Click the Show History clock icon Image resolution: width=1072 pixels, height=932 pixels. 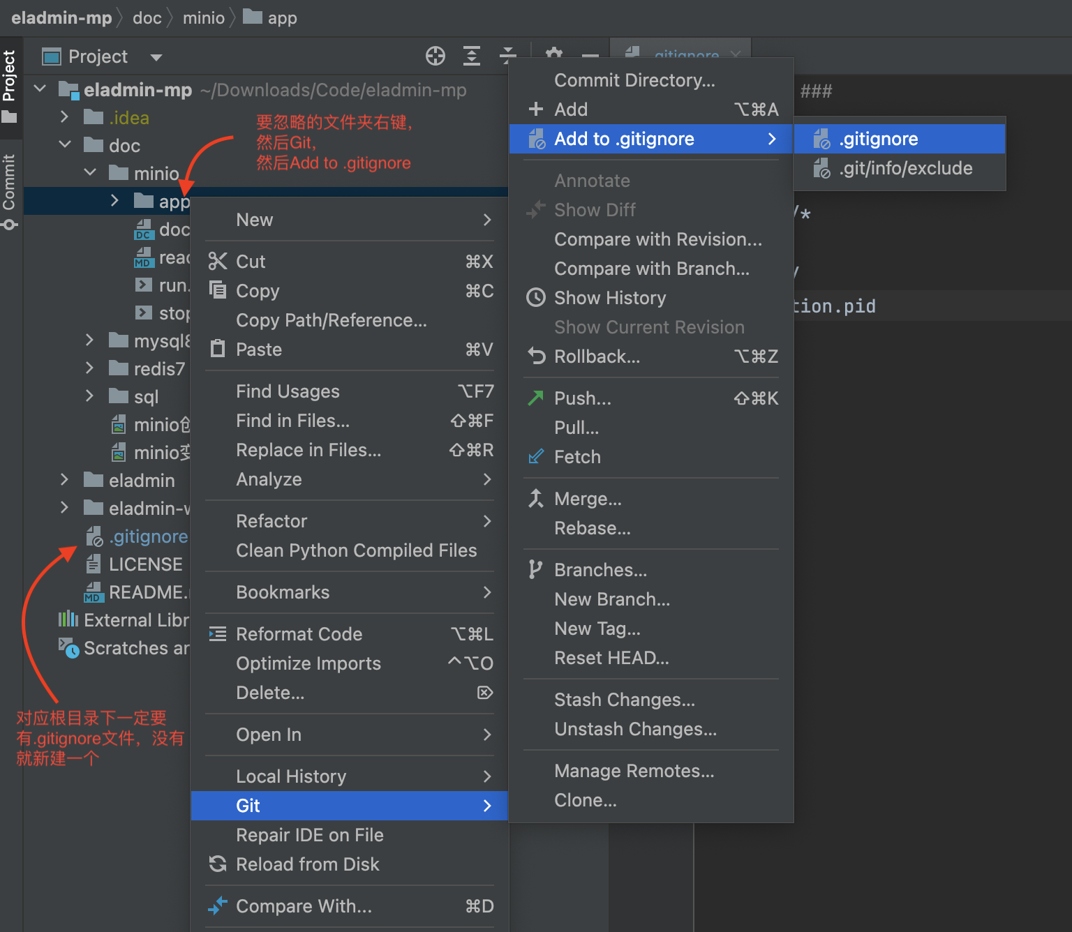click(535, 298)
